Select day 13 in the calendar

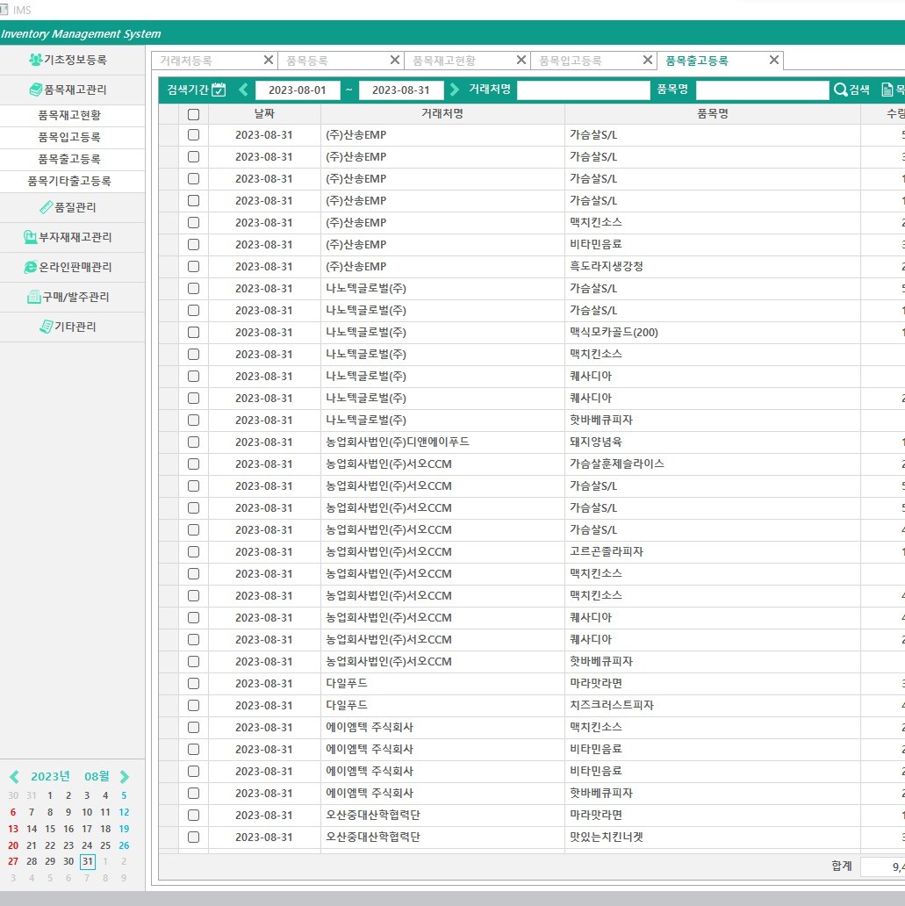point(13,829)
